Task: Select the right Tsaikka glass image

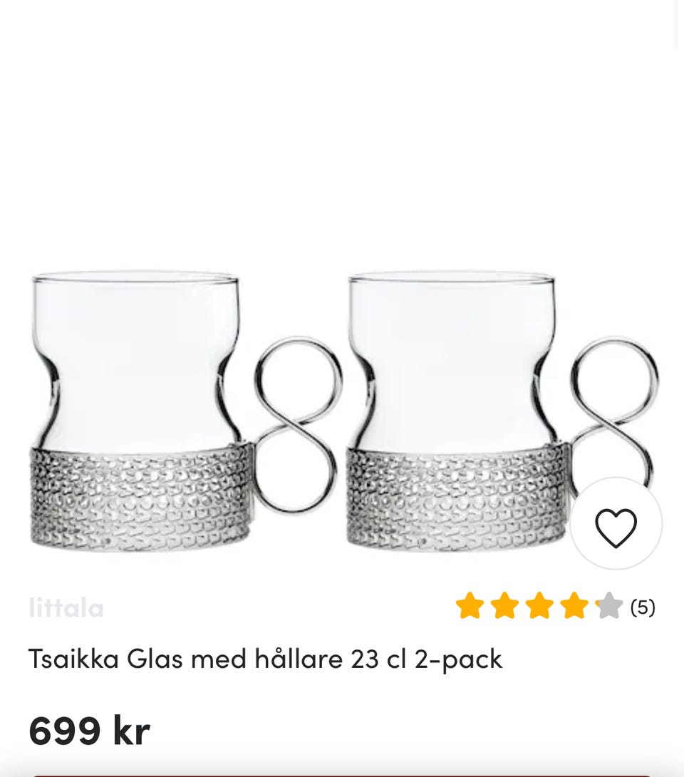Action: (x=502, y=412)
